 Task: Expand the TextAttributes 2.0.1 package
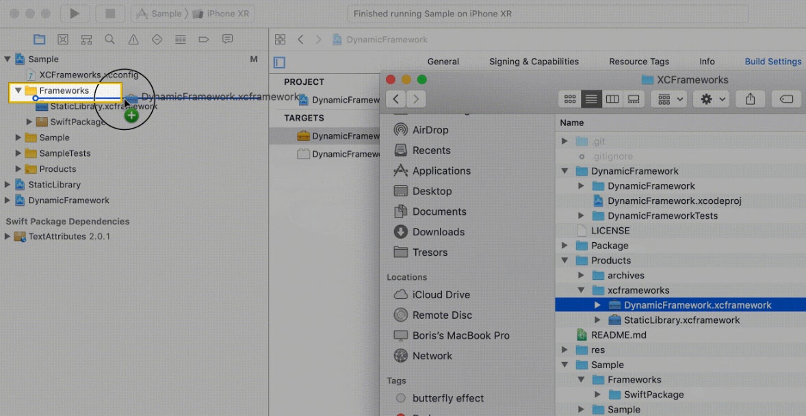[x=8, y=237]
